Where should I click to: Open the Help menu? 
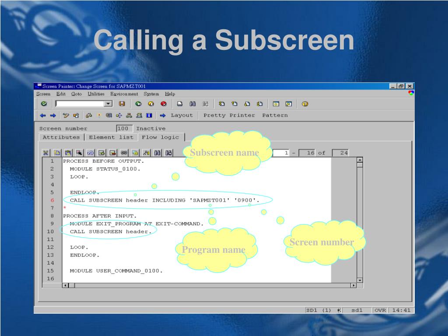pyautogui.click(x=170, y=94)
